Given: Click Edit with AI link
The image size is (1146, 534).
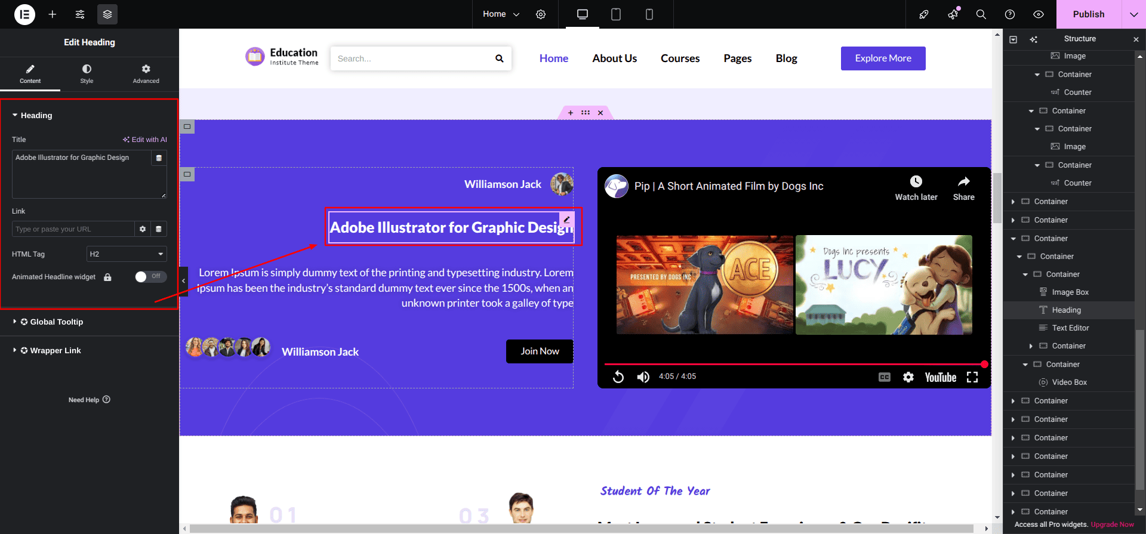Looking at the screenshot, I should coord(145,140).
